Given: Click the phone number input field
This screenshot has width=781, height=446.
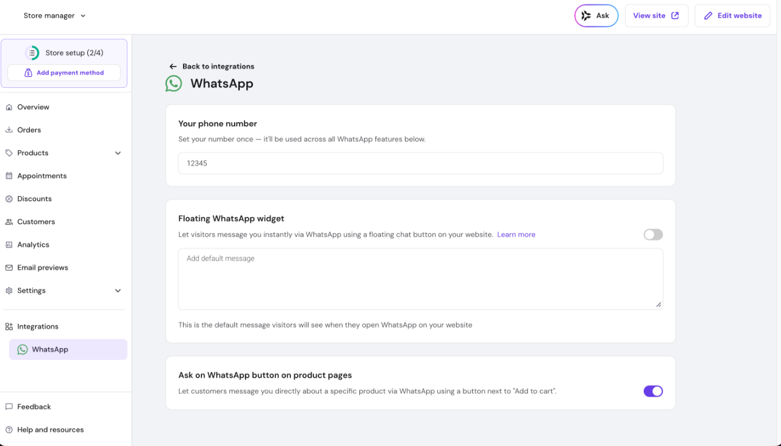Looking at the screenshot, I should coord(420,164).
